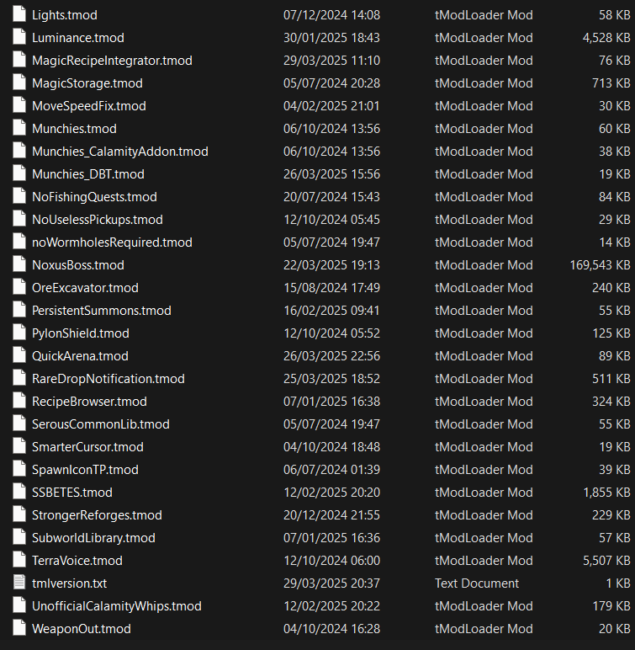Select the SpawnIconTP.tmod file name
Image resolution: width=635 pixels, height=650 pixels.
point(85,470)
